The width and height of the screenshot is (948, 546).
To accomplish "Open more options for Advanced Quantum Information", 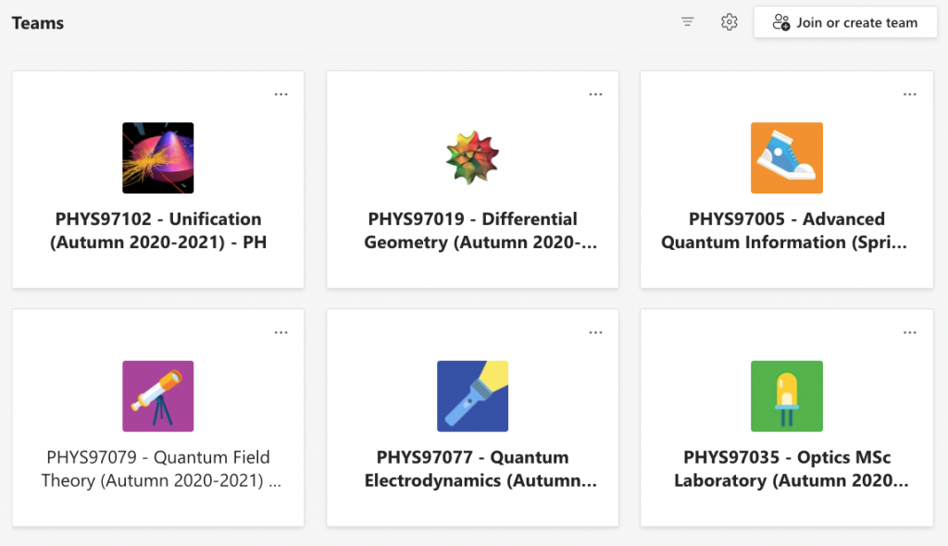I will click(x=910, y=94).
